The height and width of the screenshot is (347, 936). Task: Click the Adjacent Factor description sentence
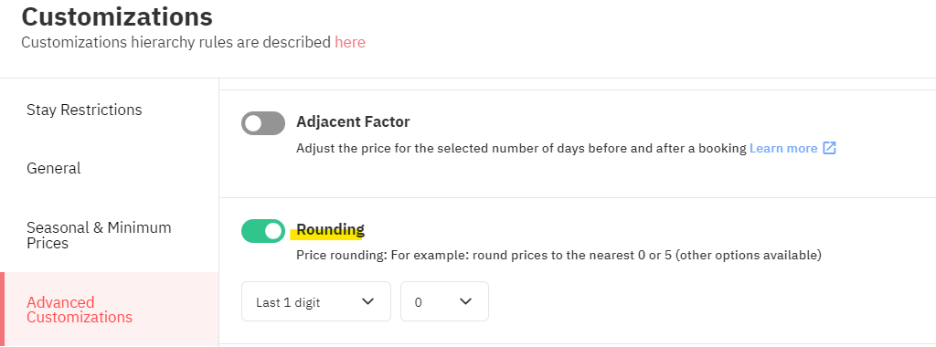click(x=521, y=148)
